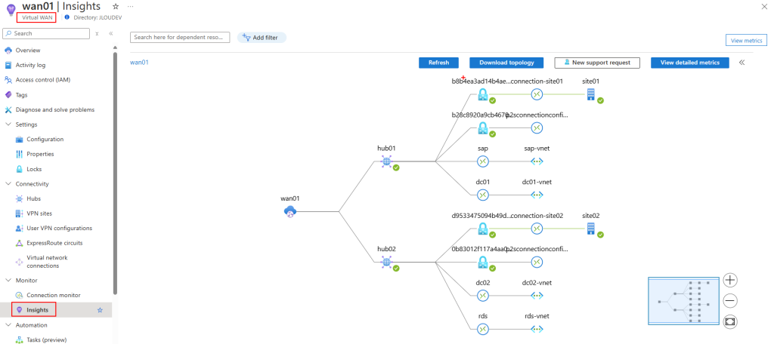Click the directory info icon
This screenshot has width=774, height=344.
67,17
